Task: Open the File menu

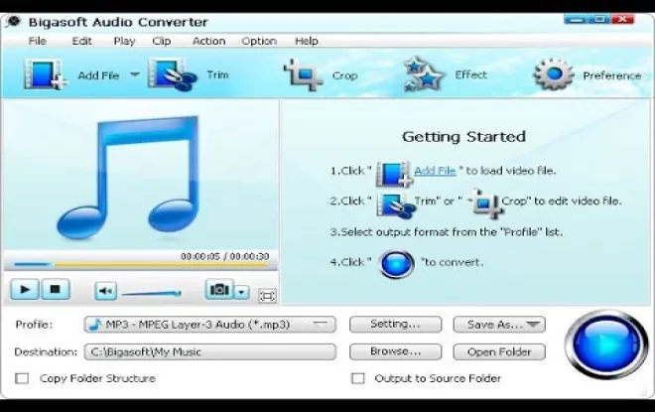Action: pyautogui.click(x=37, y=41)
